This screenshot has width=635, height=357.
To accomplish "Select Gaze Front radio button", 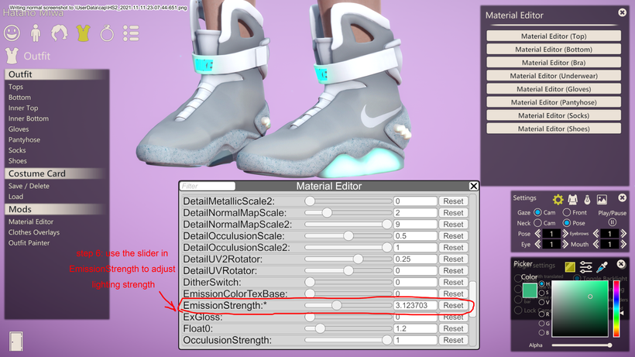I will pyautogui.click(x=567, y=212).
